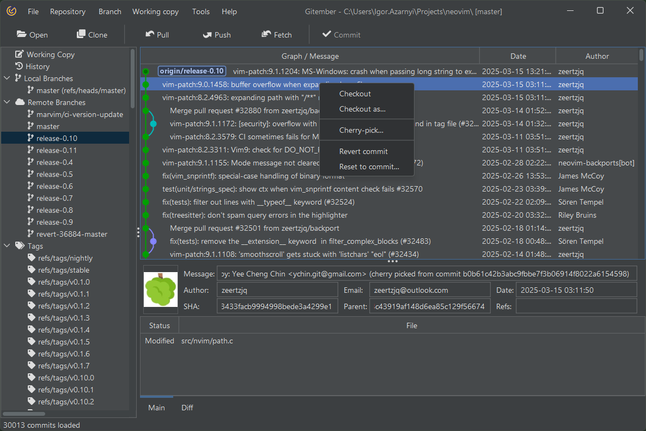Click the disabled Commit button
This screenshot has width=646, height=431.
[x=341, y=35]
